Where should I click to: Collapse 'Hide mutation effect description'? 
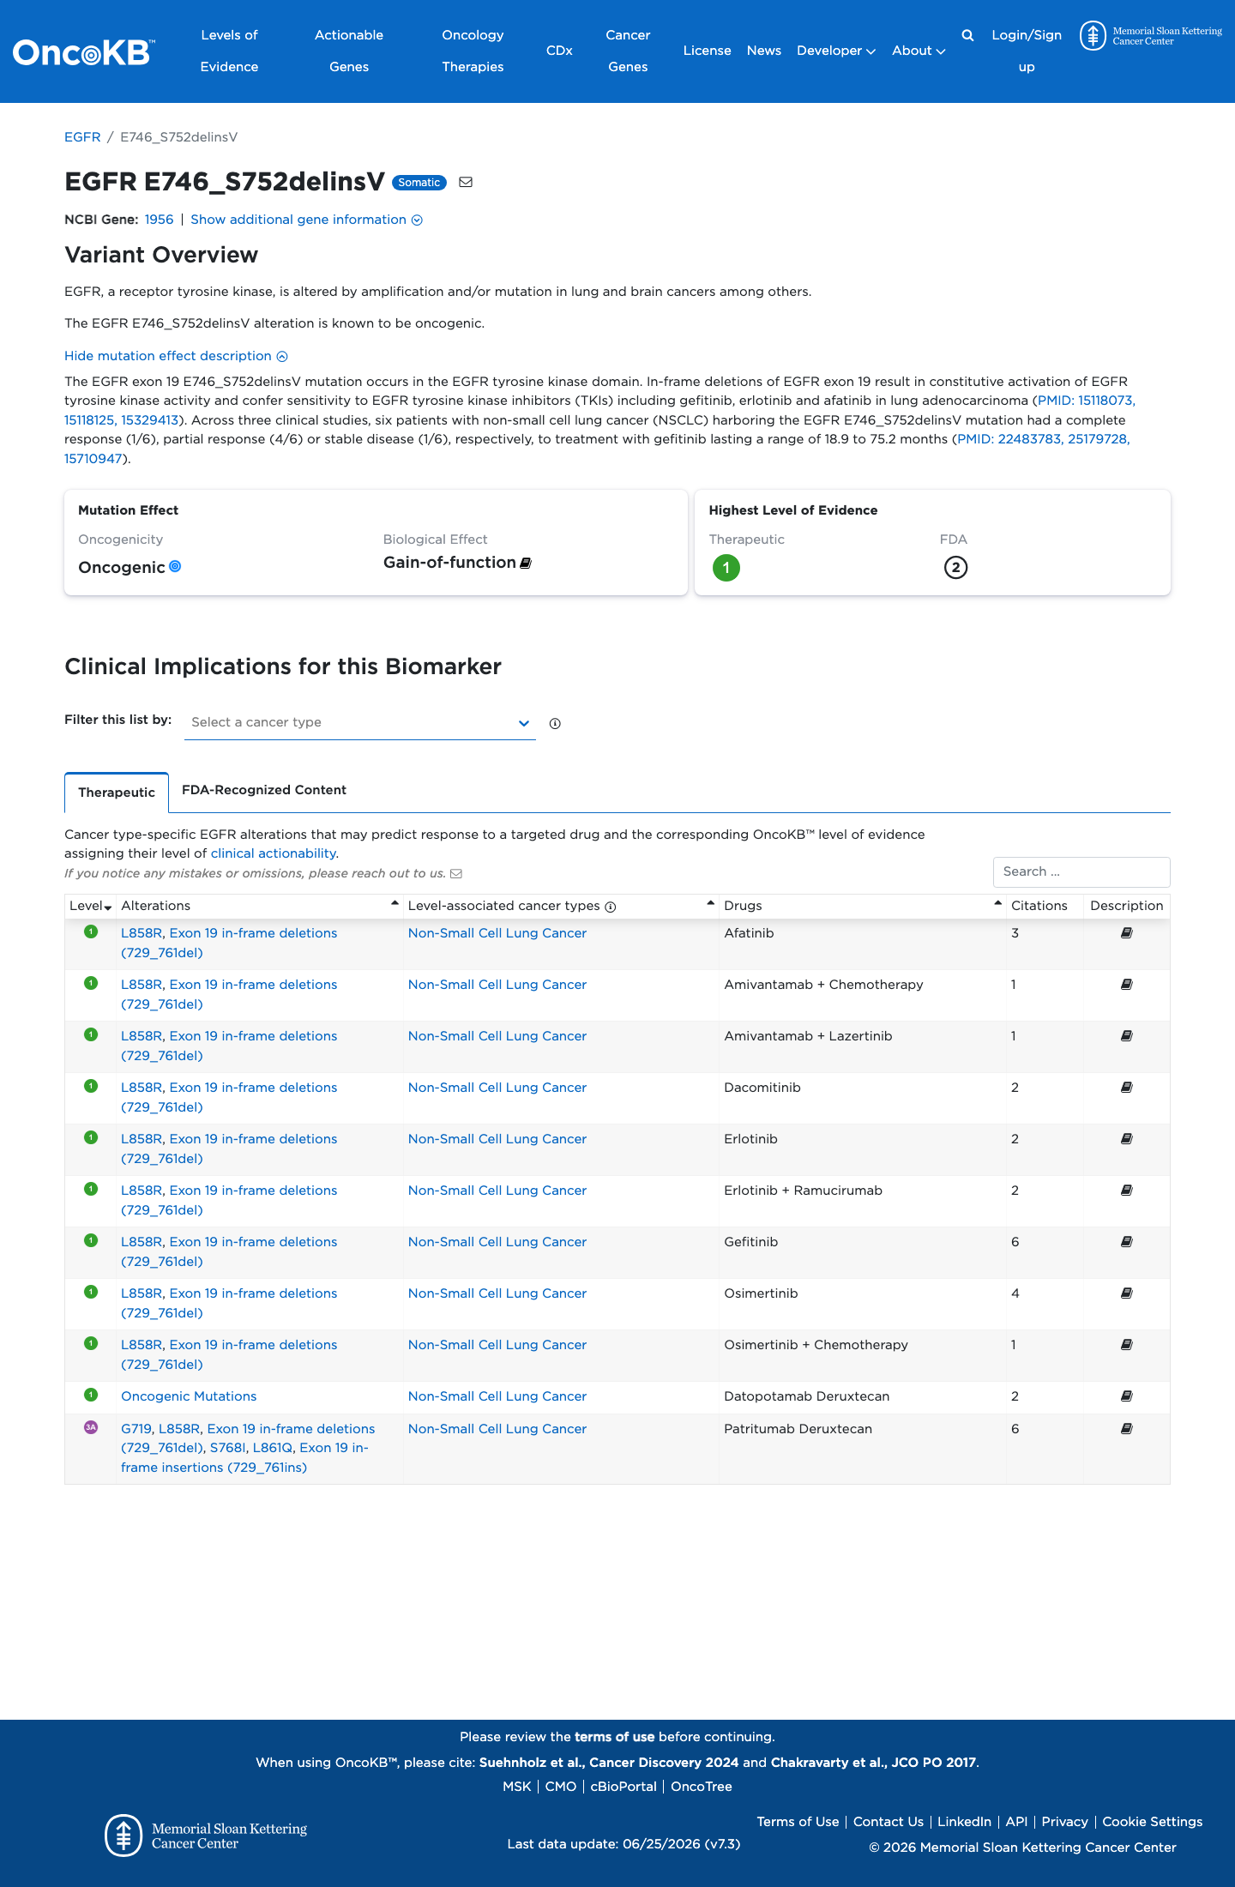point(176,356)
